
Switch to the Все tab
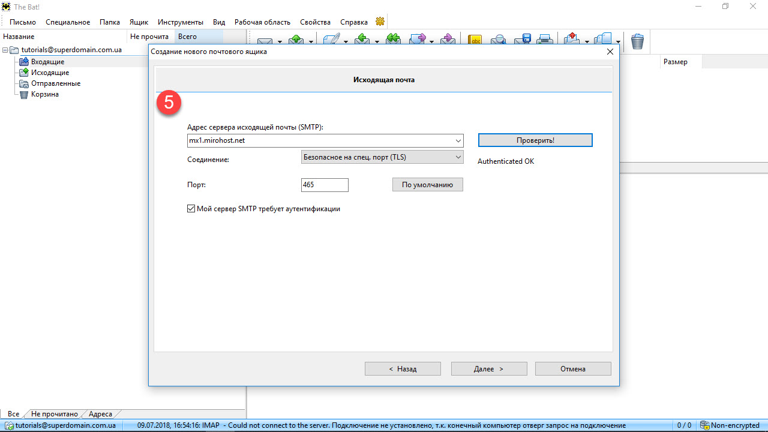coord(14,414)
